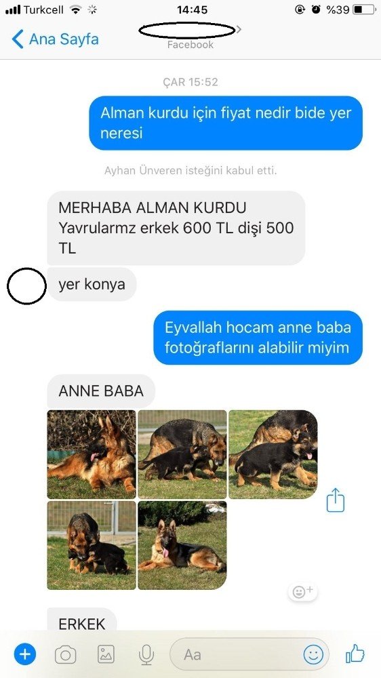Viewport: 381px width, 678px height.
Task: Add a reaction with emoji-plus icon
Action: tap(303, 591)
